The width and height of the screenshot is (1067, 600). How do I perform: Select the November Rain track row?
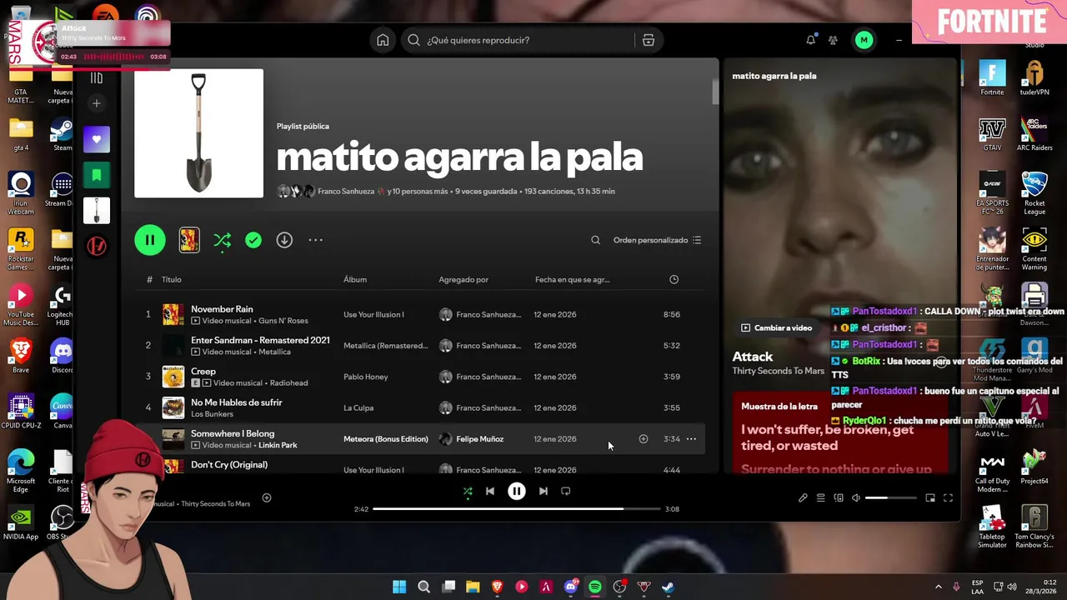point(420,314)
